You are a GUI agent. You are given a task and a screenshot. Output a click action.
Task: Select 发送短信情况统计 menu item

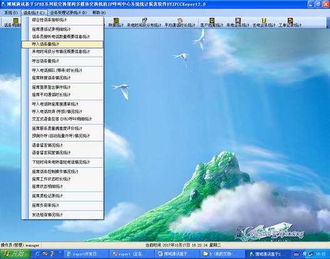[x=62, y=215]
